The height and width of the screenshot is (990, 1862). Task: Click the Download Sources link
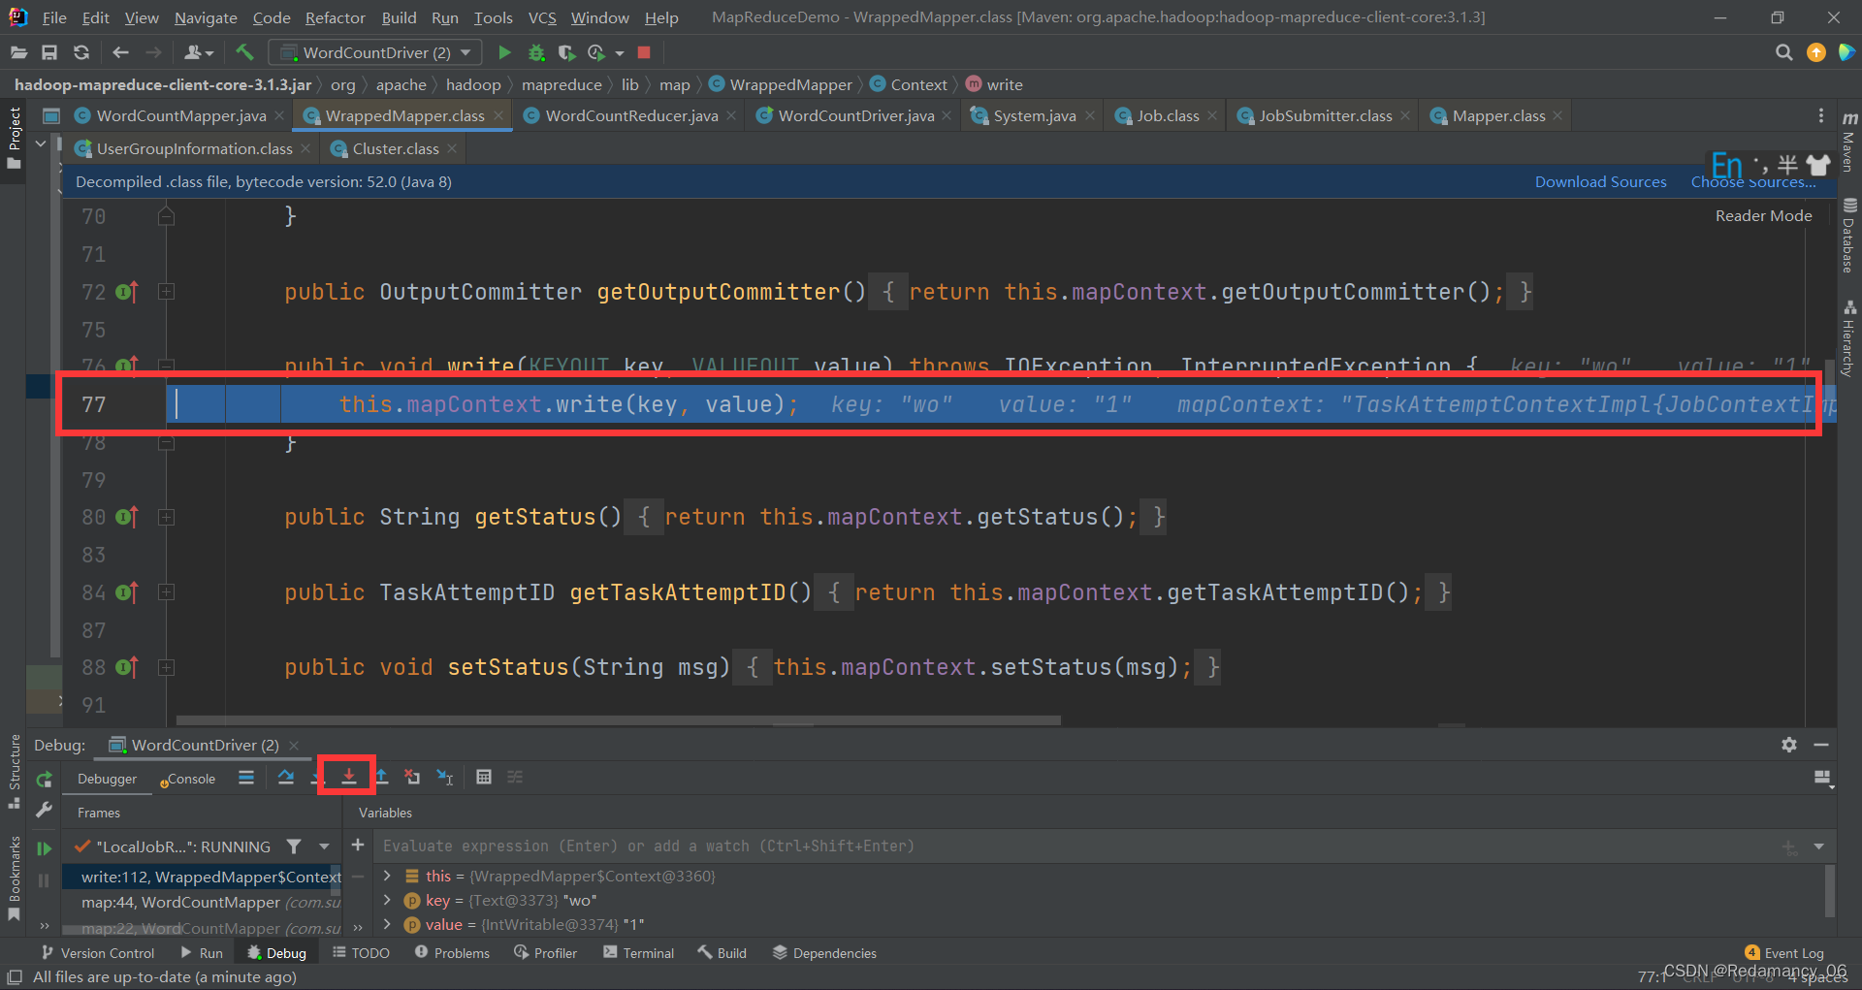pos(1600,181)
